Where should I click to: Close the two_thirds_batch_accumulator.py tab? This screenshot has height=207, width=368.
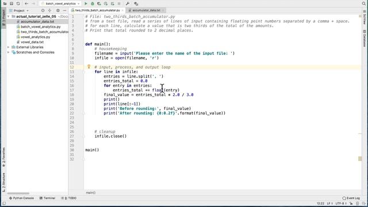click(122, 10)
